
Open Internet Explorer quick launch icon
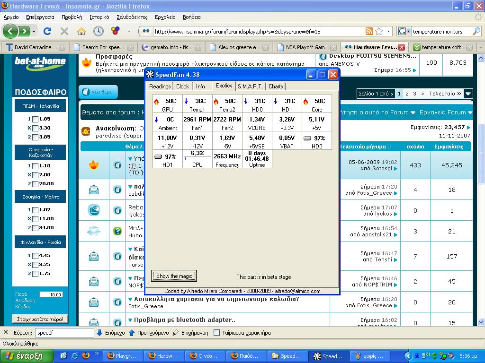click(74, 356)
